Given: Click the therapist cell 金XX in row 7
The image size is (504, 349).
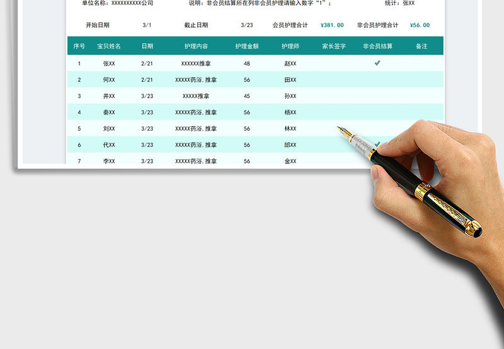Looking at the screenshot, I should pos(290,162).
